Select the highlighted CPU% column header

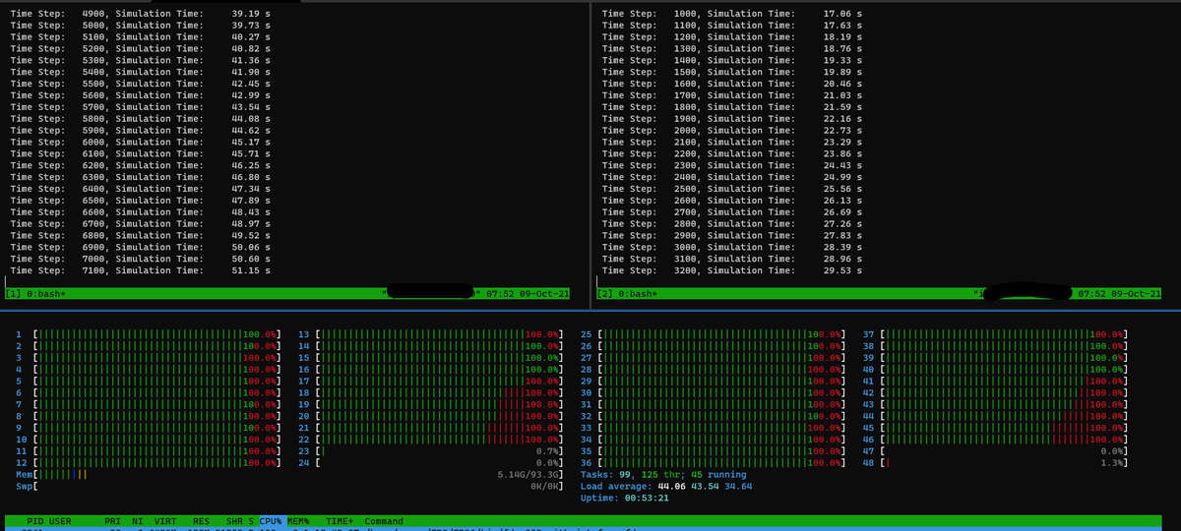(x=271, y=521)
